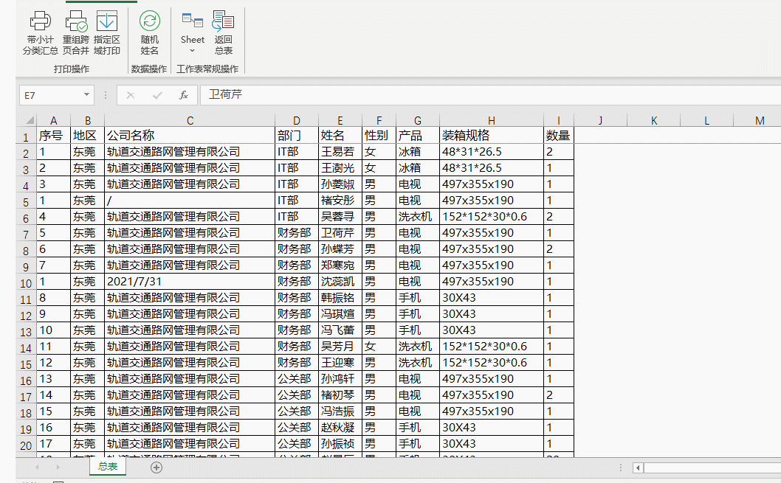
Task: Click cell with name 卫荷芹
Action: click(x=340, y=233)
